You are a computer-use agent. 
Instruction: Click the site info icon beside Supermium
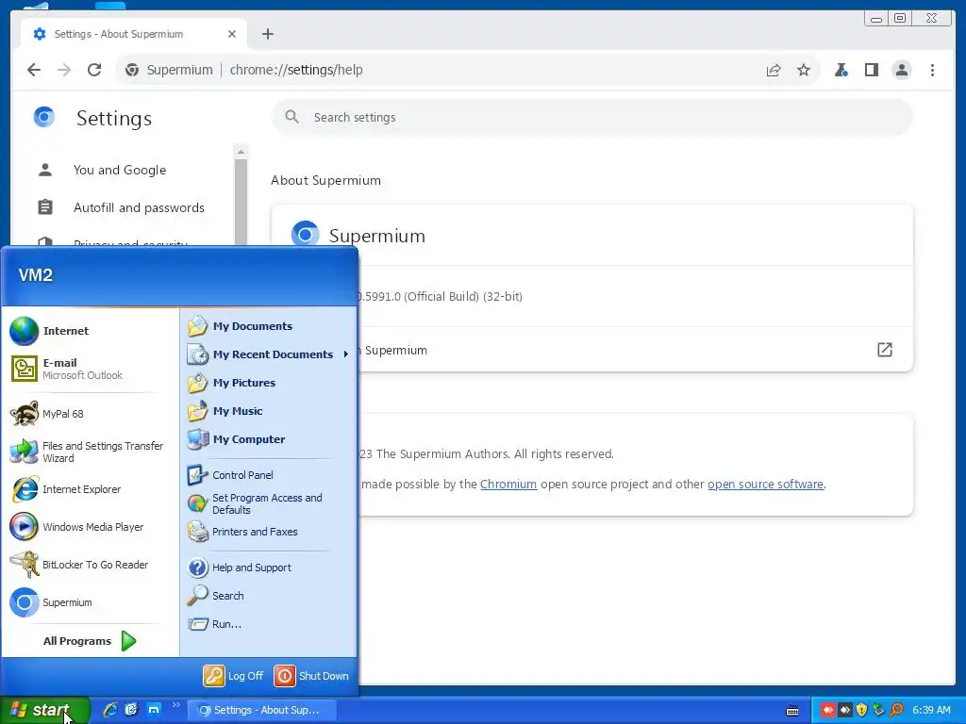click(x=132, y=70)
